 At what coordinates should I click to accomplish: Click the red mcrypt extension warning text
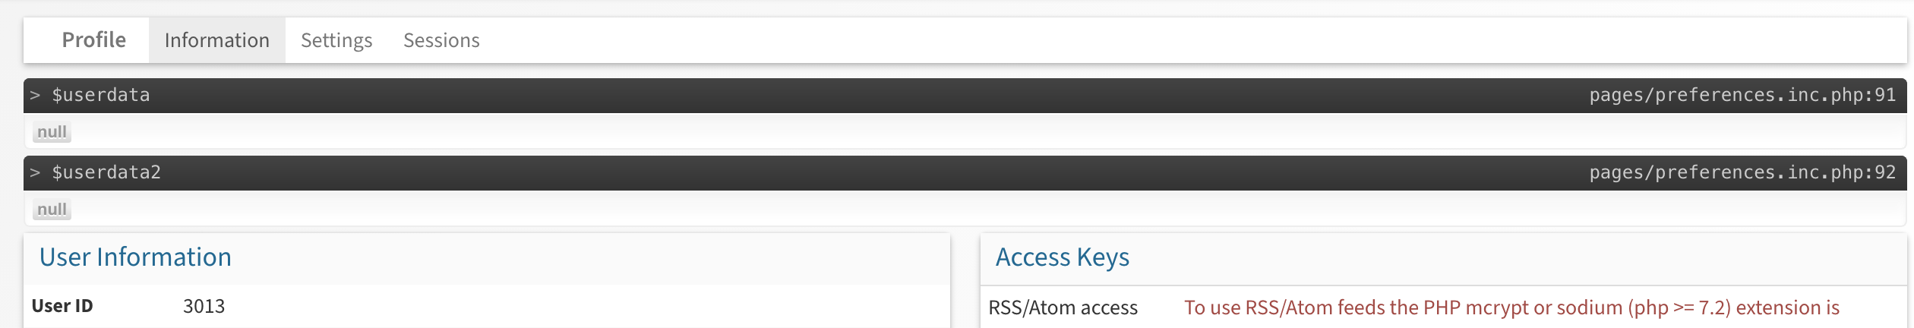(1511, 307)
